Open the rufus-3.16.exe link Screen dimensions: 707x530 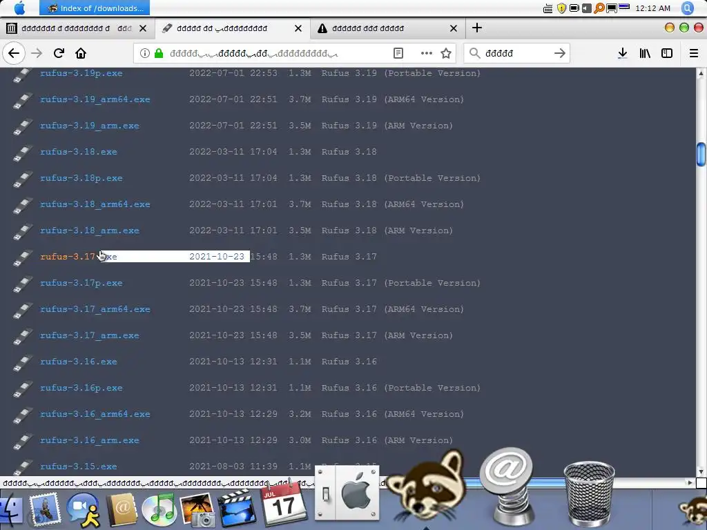tap(79, 362)
